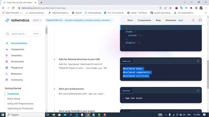Image resolution: width=209 pixels, height=117 pixels.
Task: Open the Chrome profile avatar
Action: tap(201, 8)
